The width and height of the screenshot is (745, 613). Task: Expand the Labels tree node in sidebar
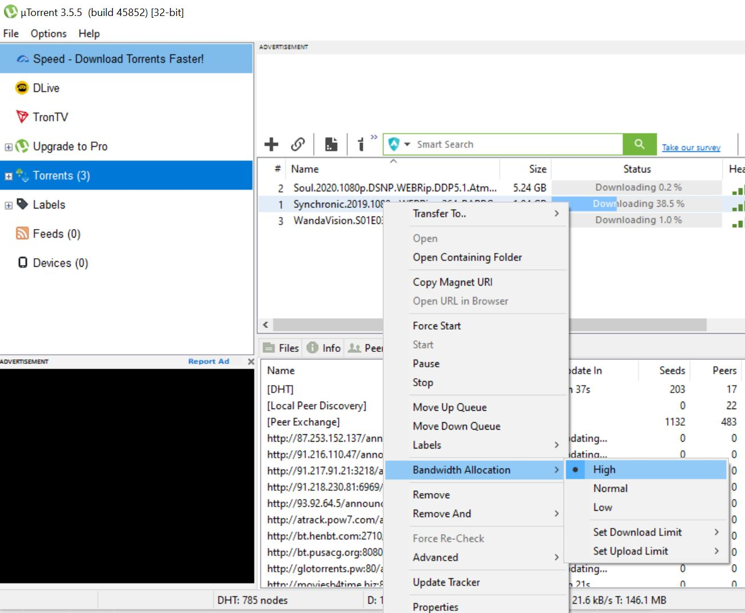pos(9,206)
